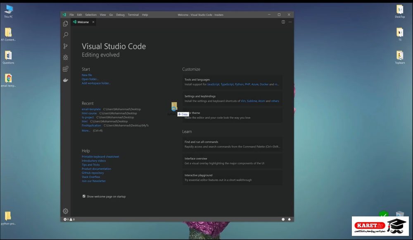Open the View menu
The image size is (413, 240).
pos(103,15)
